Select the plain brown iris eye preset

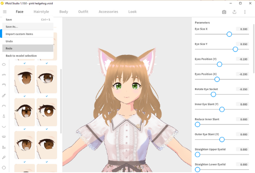click(x=25, y=79)
